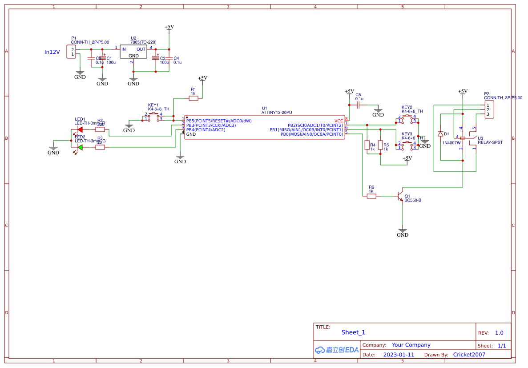Toggle the KEY3 switch symbol
528x368 pixels.
pyautogui.click(x=407, y=143)
